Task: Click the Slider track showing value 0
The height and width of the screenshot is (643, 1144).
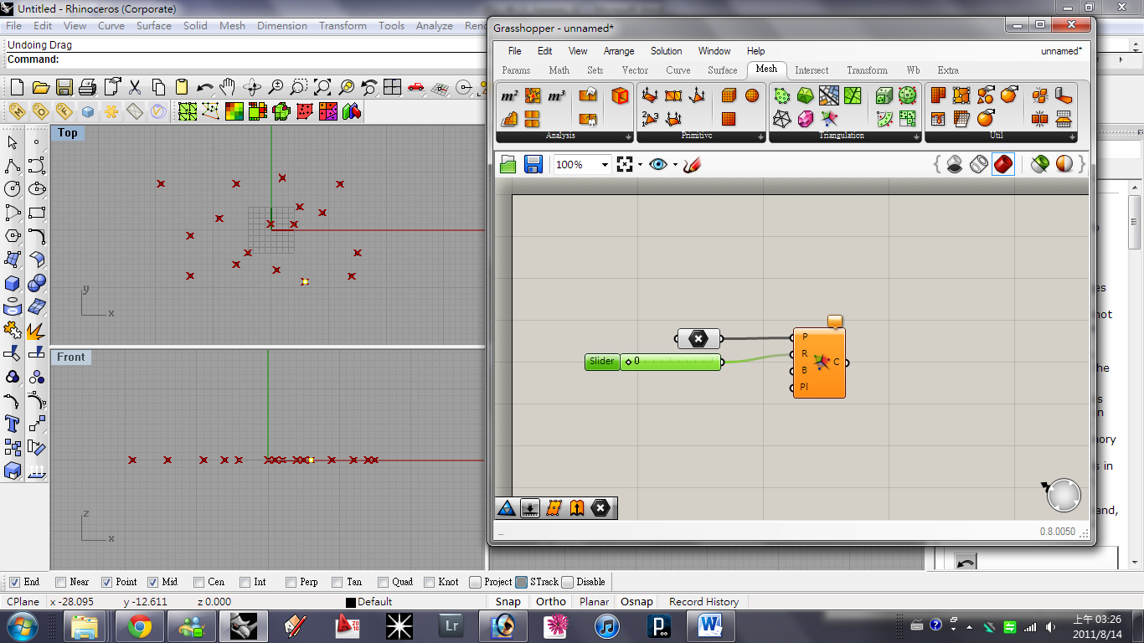Action: click(671, 362)
